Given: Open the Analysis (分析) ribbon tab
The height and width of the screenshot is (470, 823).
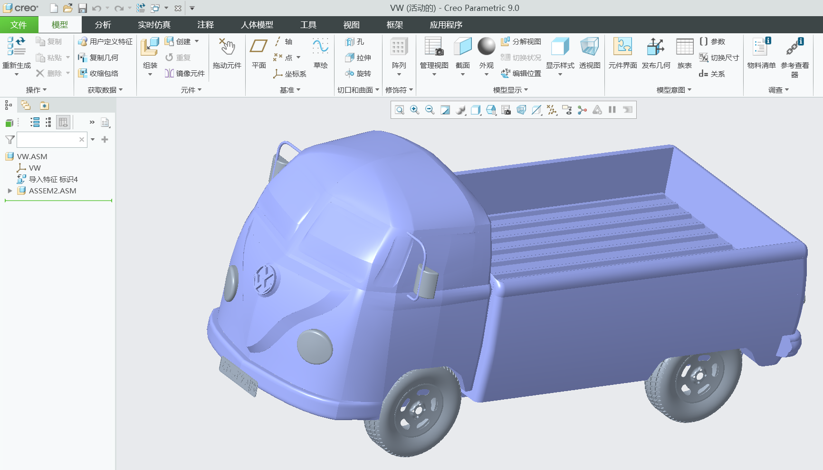Looking at the screenshot, I should (103, 25).
